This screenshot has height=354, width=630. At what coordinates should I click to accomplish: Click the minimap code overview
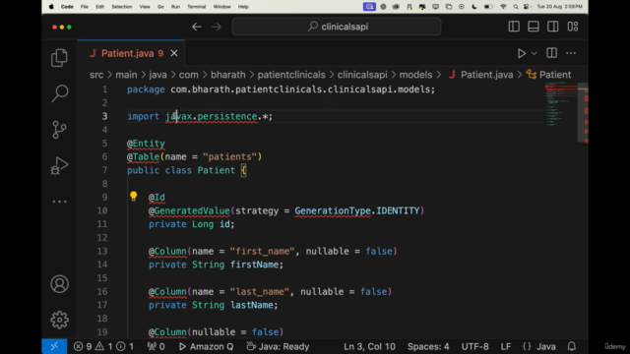(561, 104)
